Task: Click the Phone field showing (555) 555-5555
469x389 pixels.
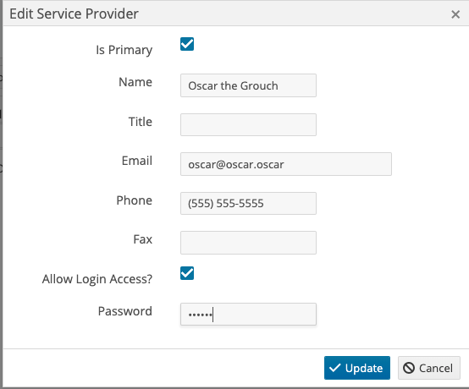Action: click(248, 203)
